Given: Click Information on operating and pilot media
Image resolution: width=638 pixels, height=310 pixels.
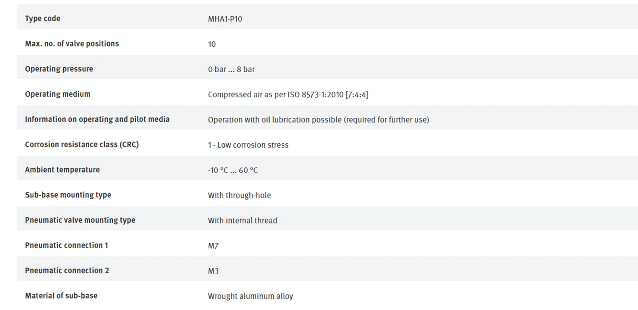Looking at the screenshot, I should pos(97,119).
